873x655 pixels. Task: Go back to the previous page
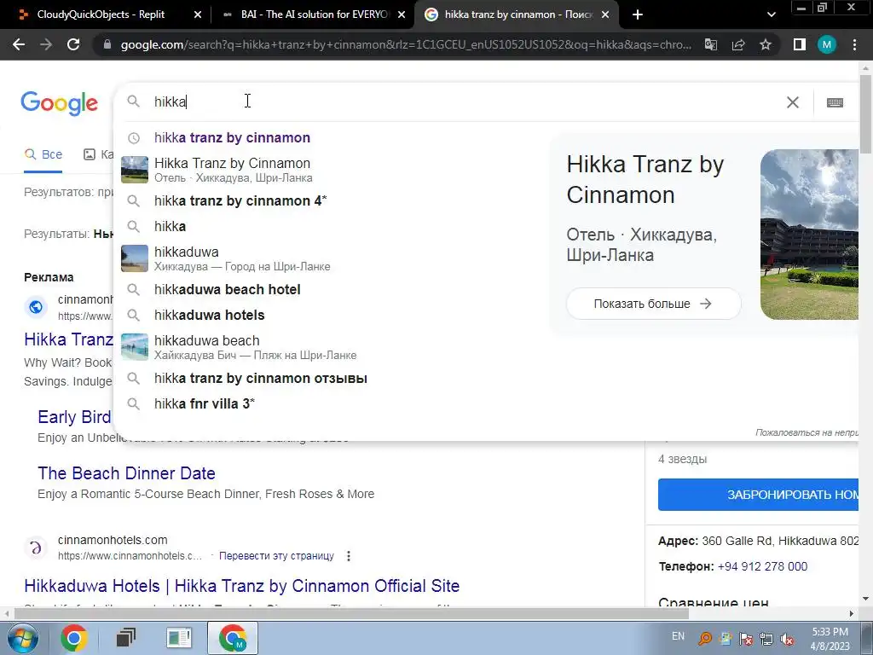coord(19,44)
